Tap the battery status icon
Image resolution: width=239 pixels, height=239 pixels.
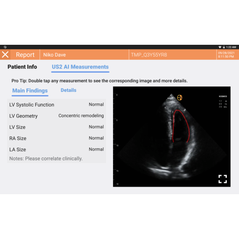224,47
